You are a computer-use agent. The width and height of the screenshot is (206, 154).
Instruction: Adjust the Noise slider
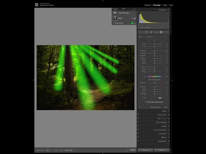point(154,89)
